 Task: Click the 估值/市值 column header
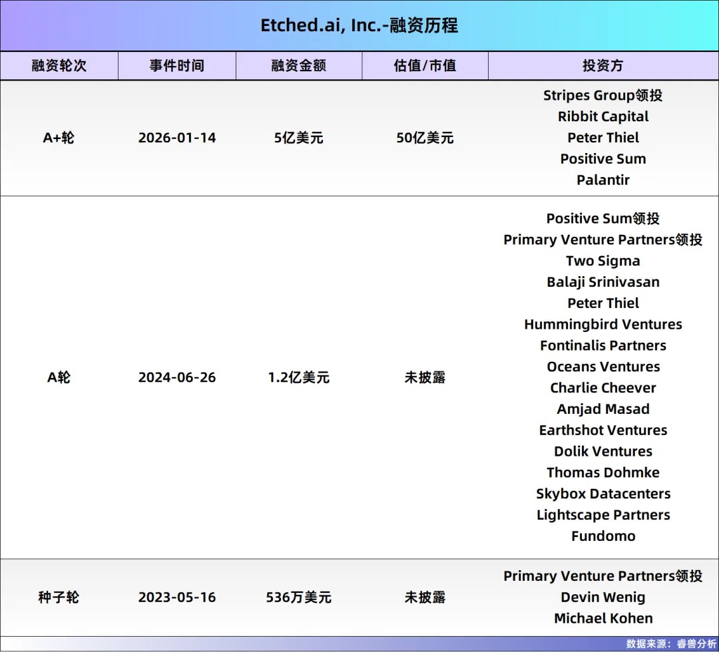tap(424, 65)
